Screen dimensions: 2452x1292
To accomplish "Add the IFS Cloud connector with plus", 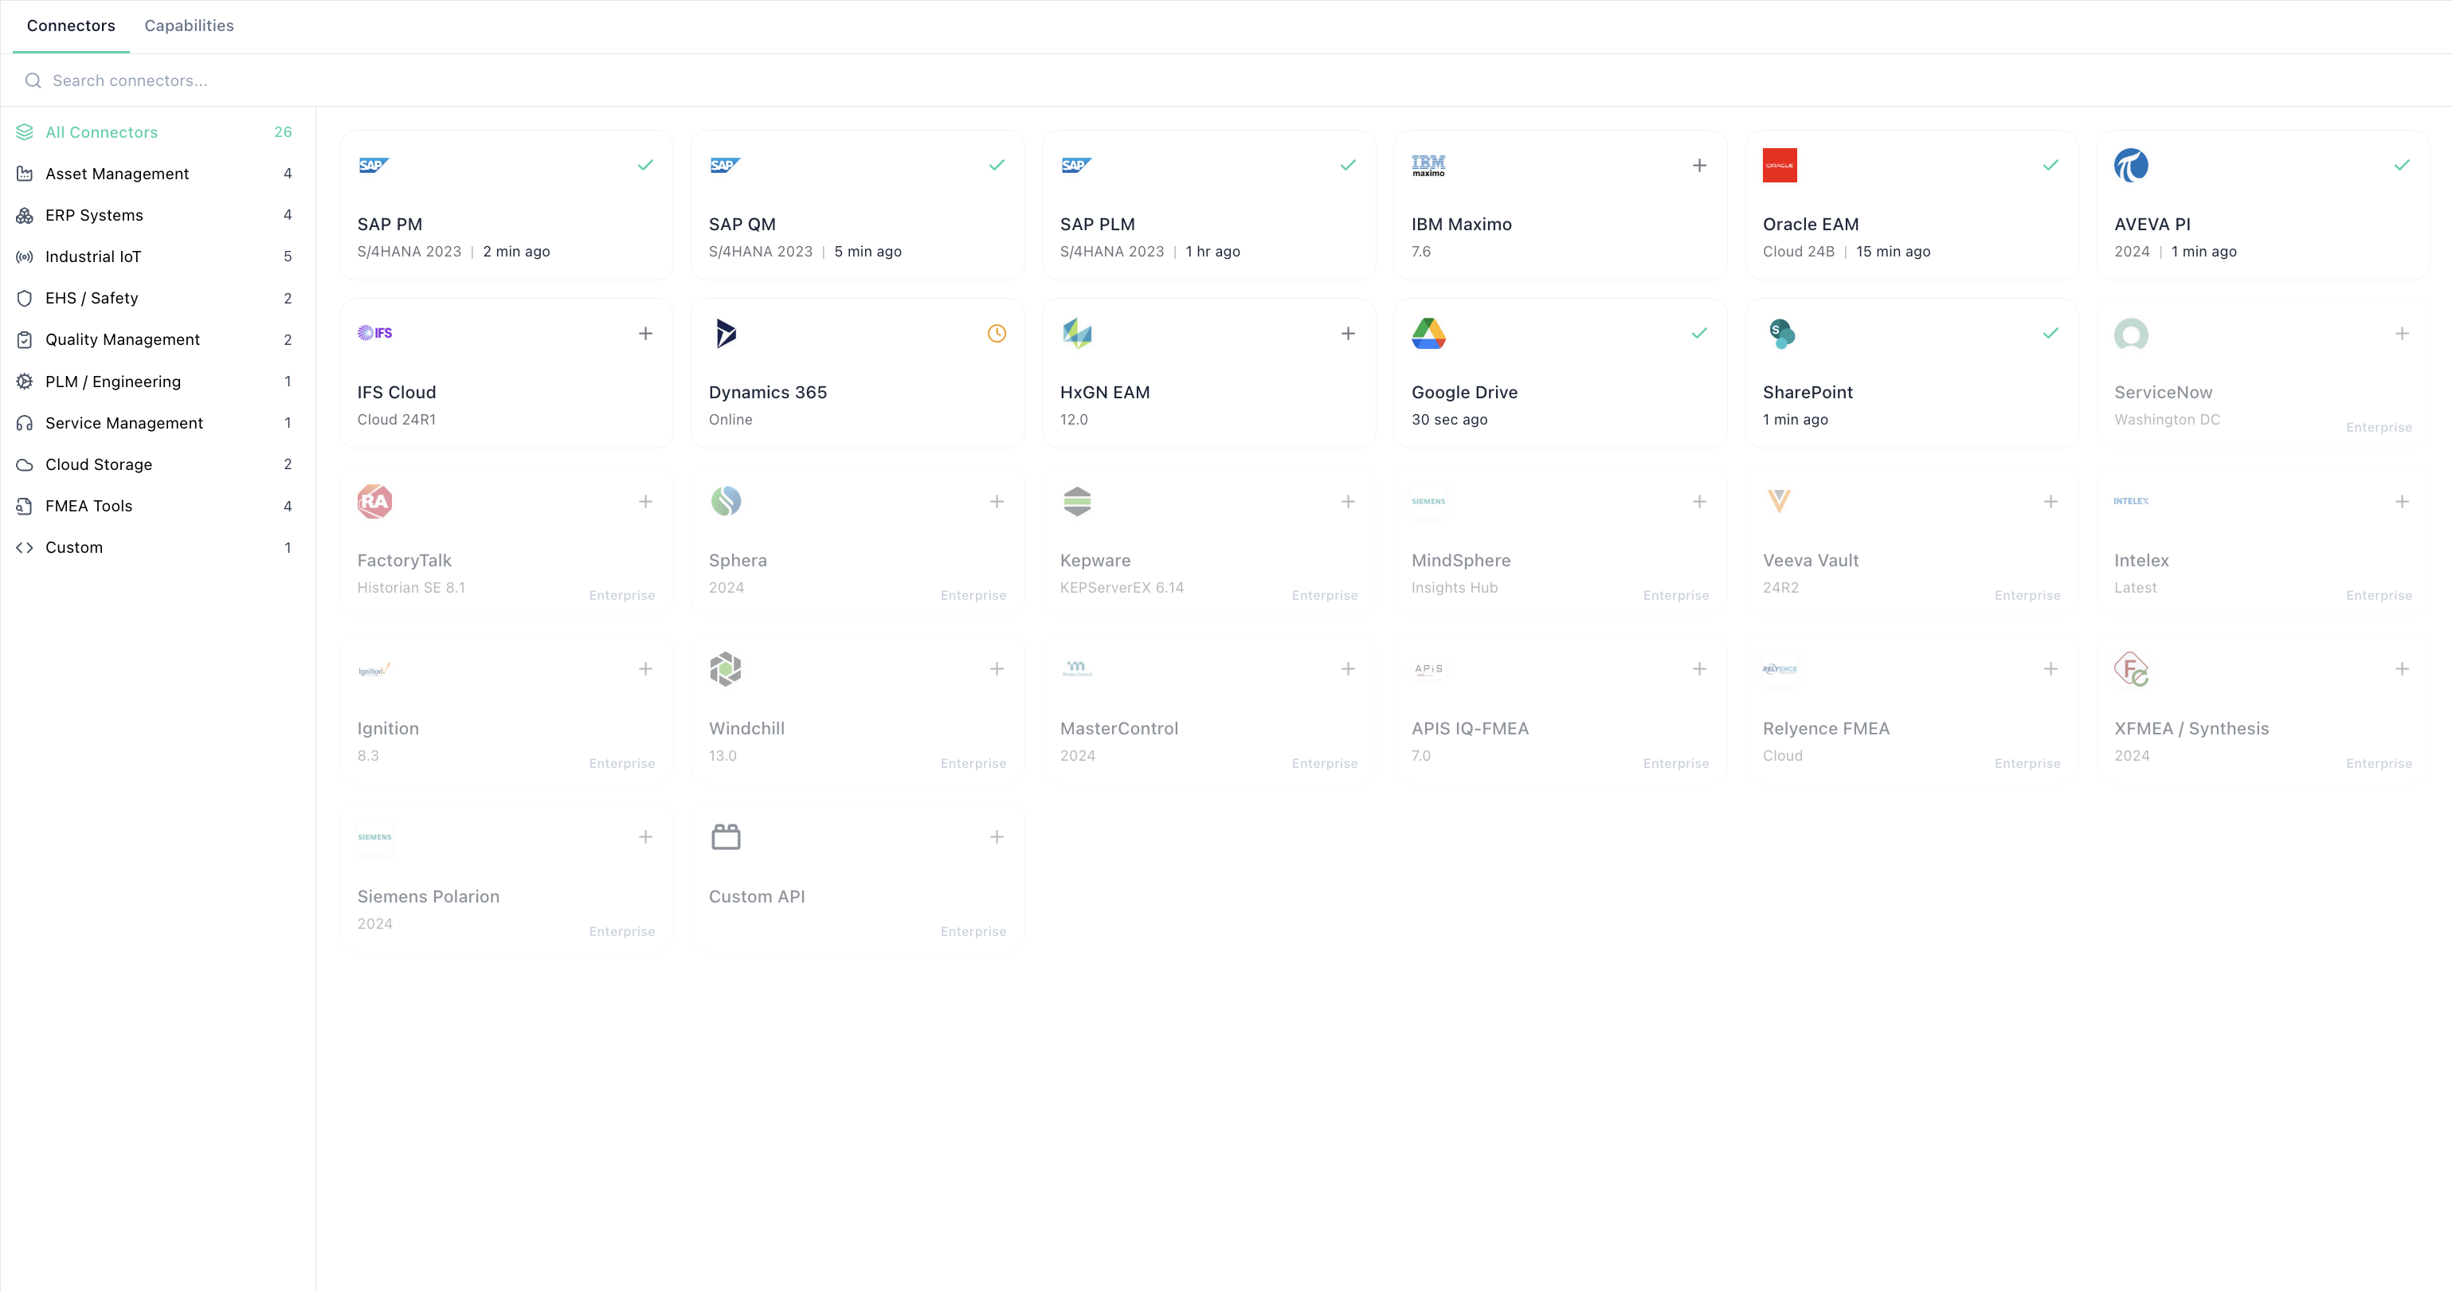I will [645, 333].
